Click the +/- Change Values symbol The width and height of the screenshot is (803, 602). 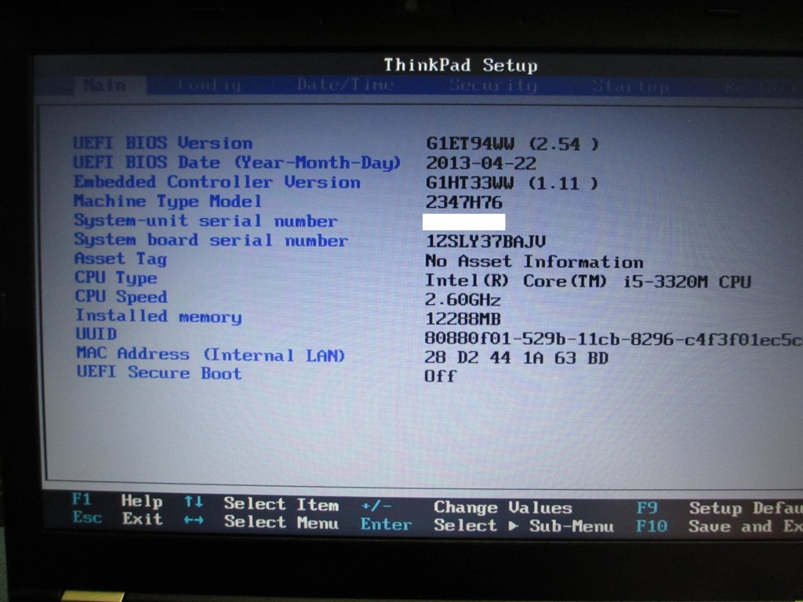coord(376,506)
